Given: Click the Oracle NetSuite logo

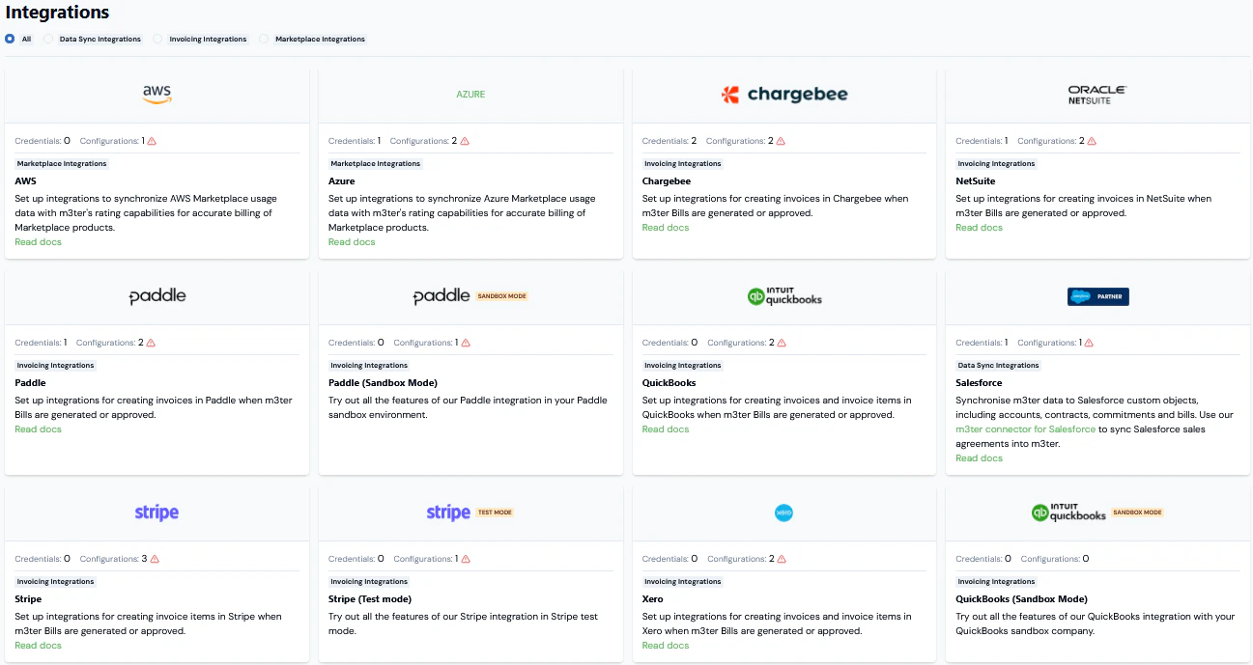Looking at the screenshot, I should (1097, 94).
